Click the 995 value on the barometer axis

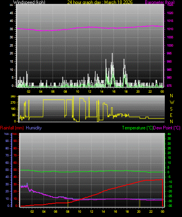169,53
